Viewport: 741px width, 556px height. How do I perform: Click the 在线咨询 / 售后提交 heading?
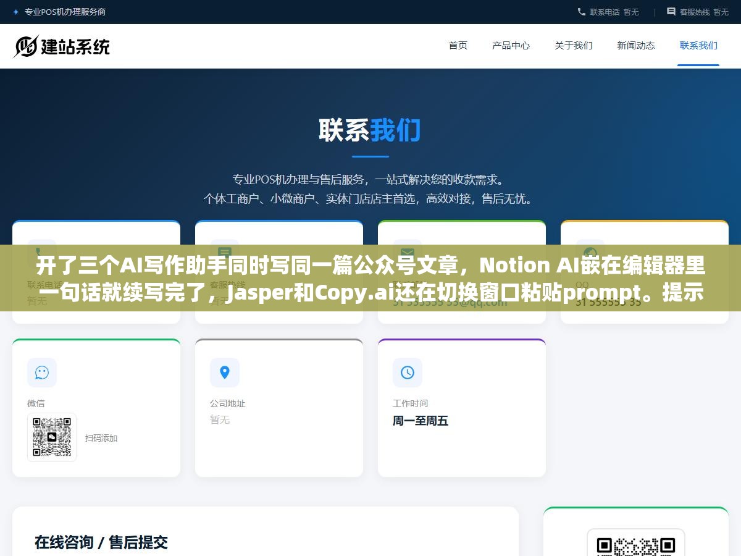(x=101, y=542)
